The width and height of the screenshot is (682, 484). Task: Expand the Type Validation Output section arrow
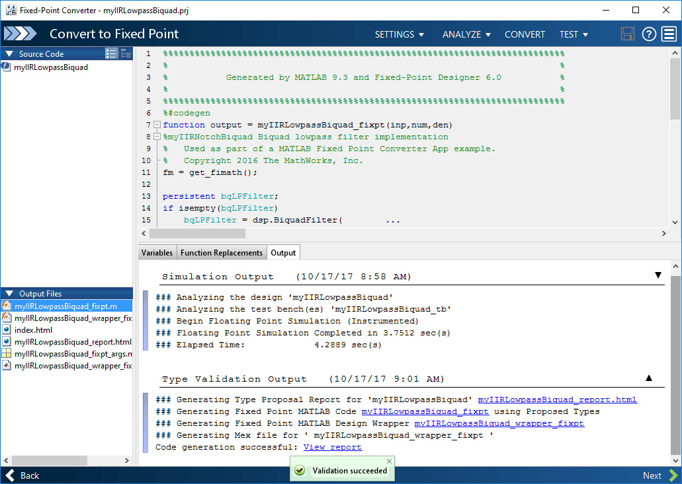649,378
